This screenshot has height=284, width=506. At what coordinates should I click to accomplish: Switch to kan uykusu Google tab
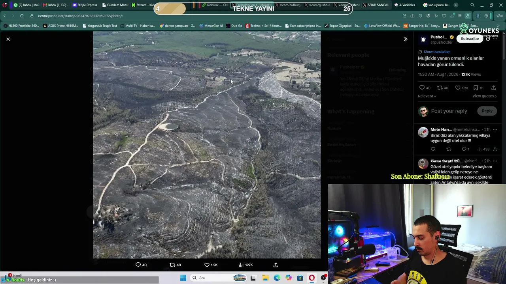436,5
